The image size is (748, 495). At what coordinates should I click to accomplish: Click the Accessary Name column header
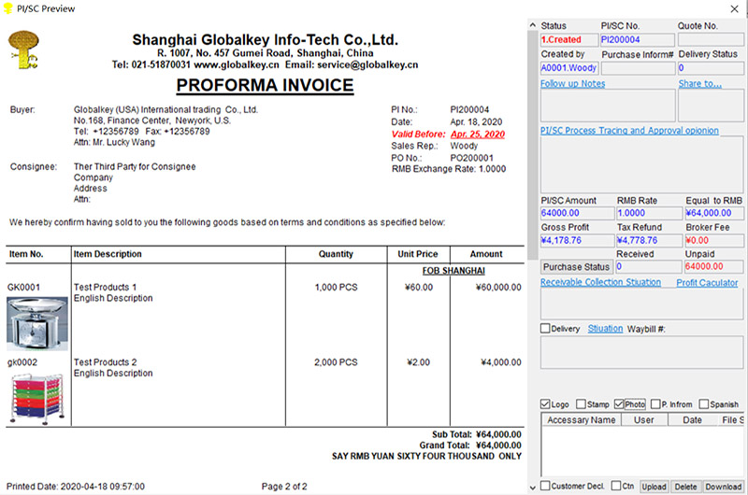point(581,420)
